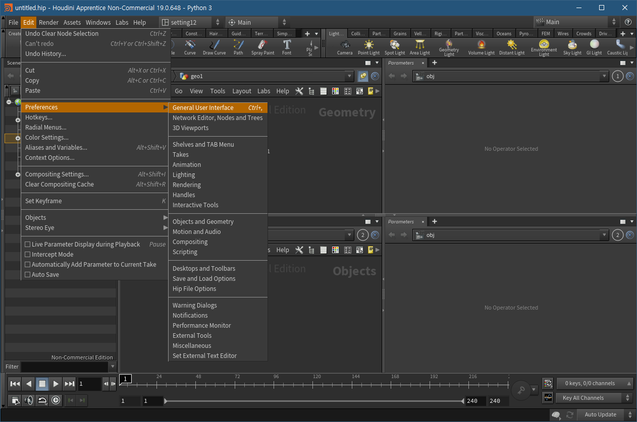Open the Main radial menu dropdown
This screenshot has height=422, width=637.
(257, 22)
